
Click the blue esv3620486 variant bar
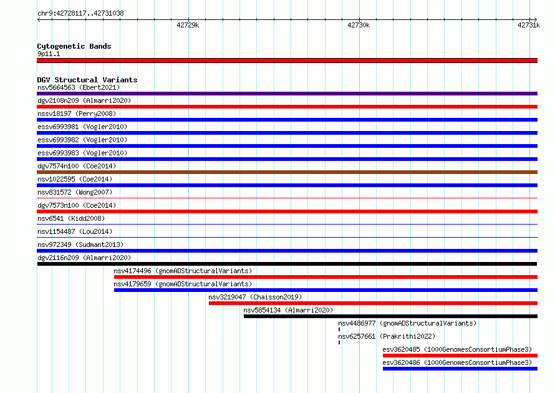[460, 369]
